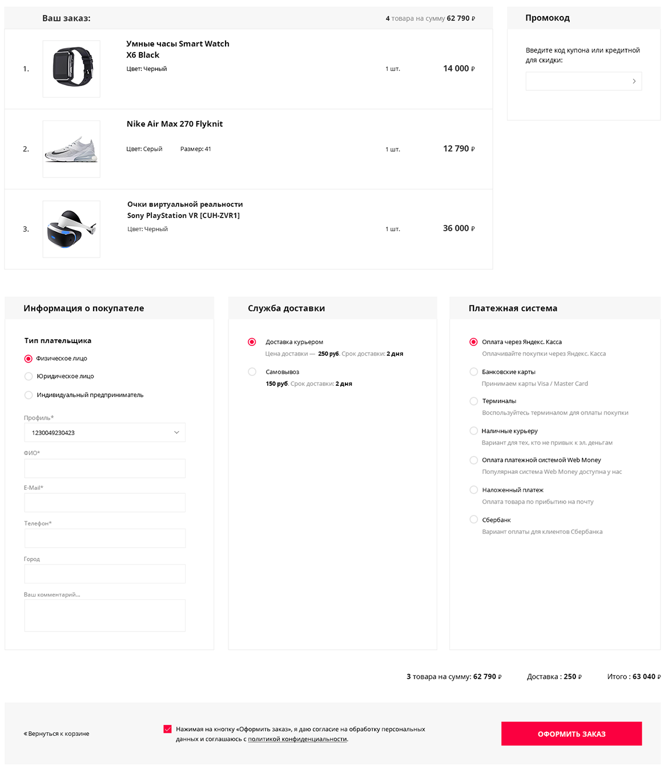Click the ОФОРМИТЬ ЗАКАЗ button
Image resolution: width=668 pixels, height=769 pixels.
pos(572,734)
